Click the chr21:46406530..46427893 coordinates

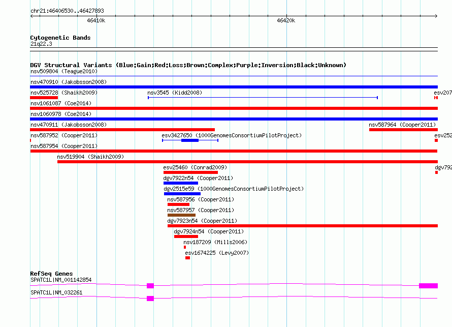[x=67, y=11]
